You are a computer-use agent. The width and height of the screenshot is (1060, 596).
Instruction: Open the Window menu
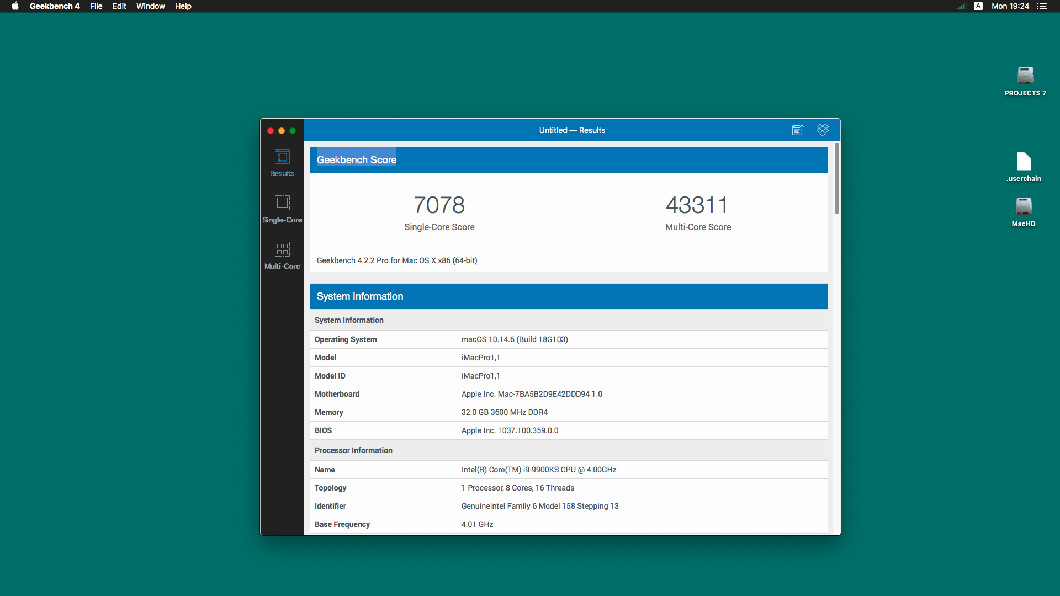150,6
